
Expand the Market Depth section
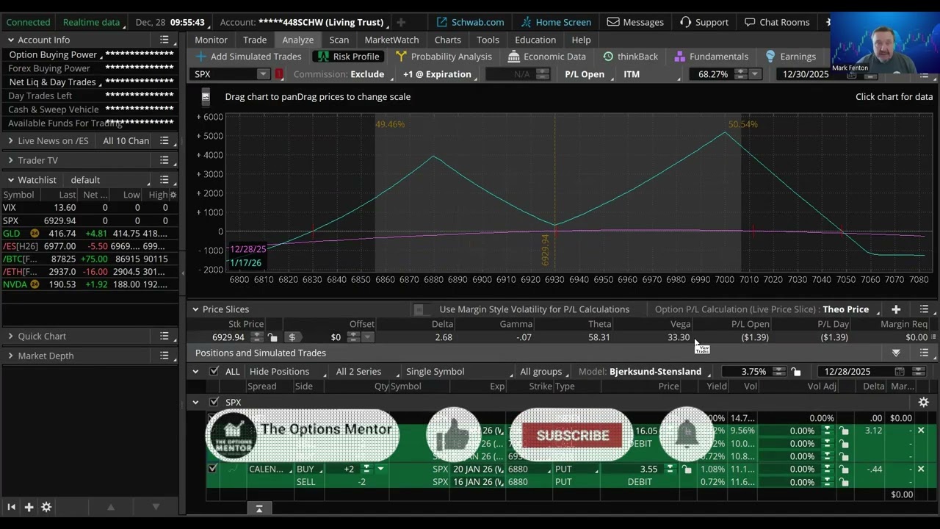pyautogui.click(x=10, y=356)
